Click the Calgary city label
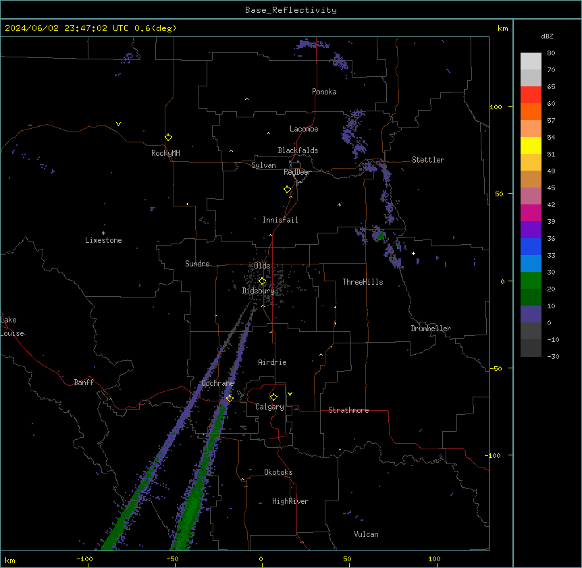 point(270,407)
